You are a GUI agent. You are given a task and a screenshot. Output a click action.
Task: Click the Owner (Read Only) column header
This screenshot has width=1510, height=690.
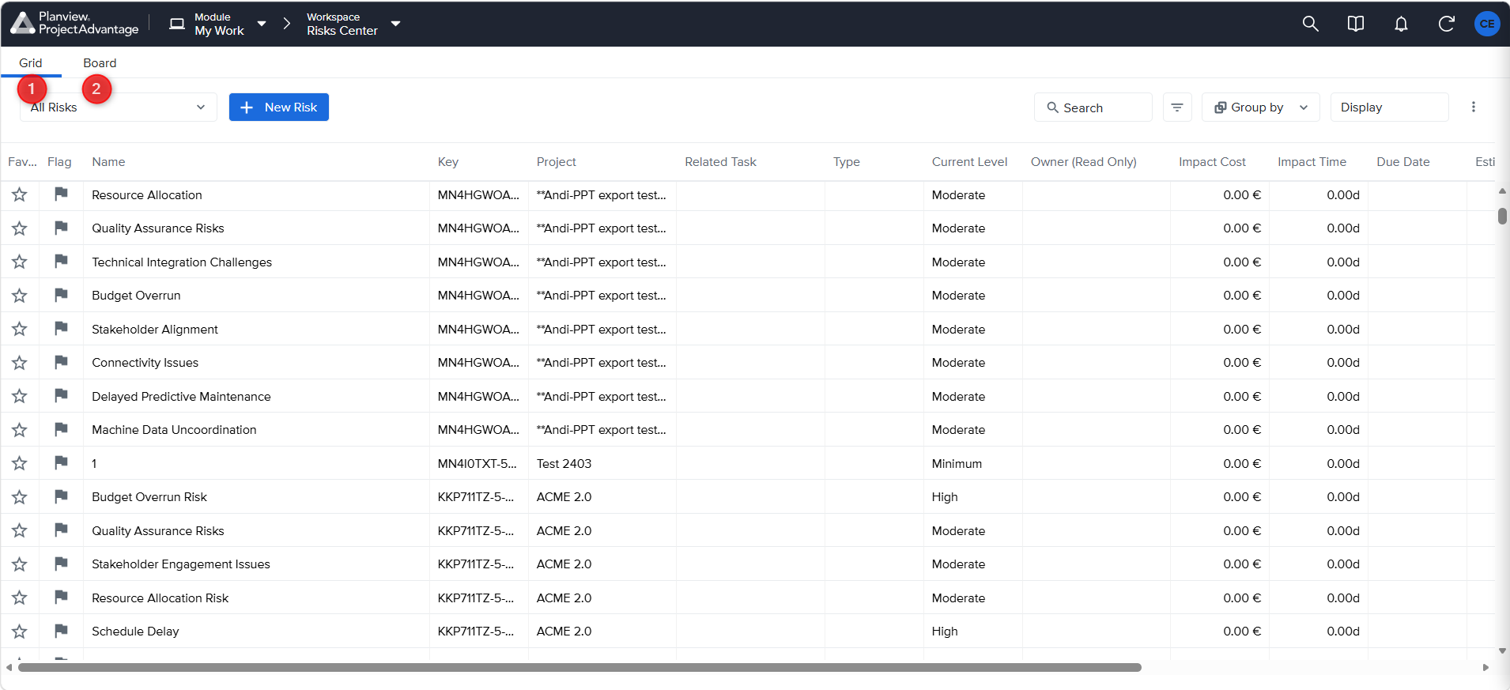(1084, 162)
